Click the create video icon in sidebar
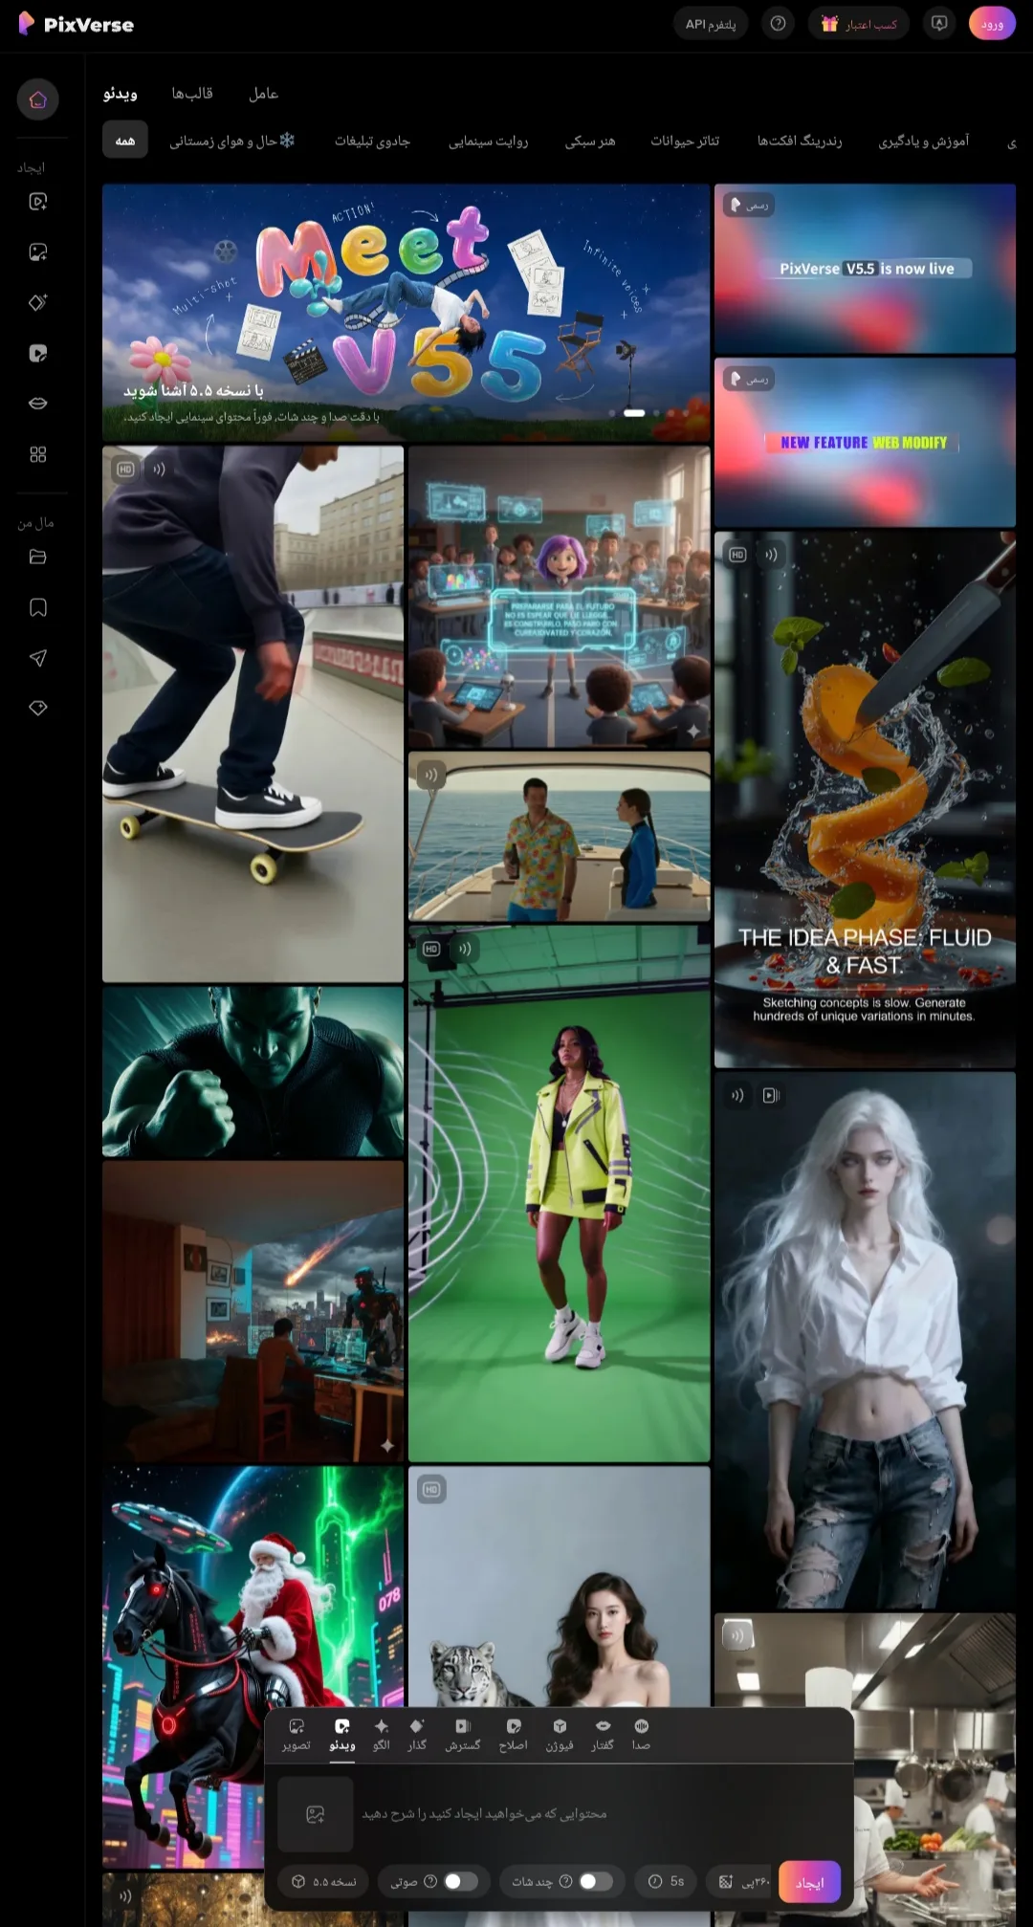Screen dimensions: 1033x1927 tap(38, 202)
